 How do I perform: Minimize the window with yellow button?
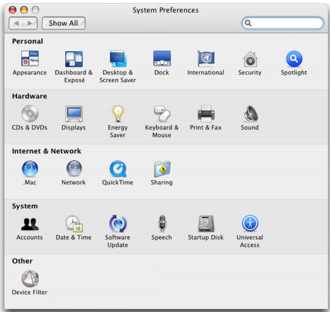point(24,10)
